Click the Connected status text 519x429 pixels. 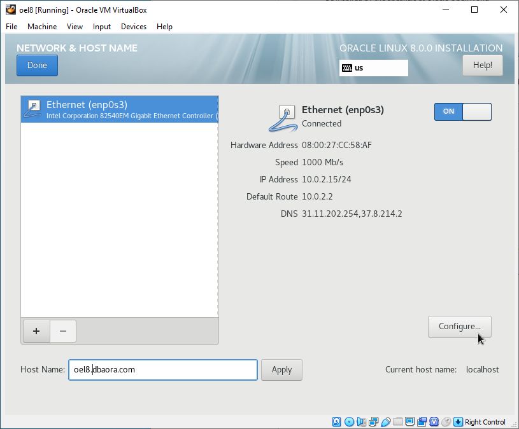point(322,123)
